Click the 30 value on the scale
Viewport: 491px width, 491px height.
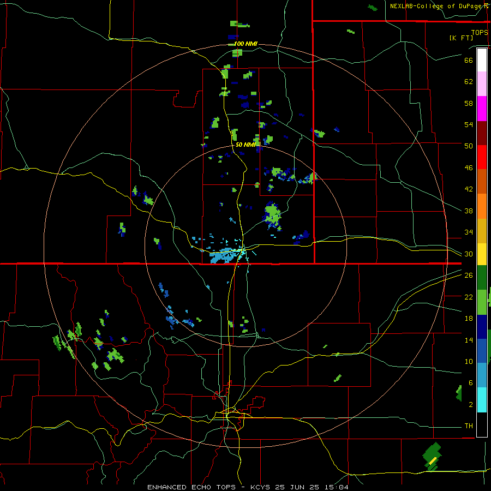pyautogui.click(x=469, y=254)
